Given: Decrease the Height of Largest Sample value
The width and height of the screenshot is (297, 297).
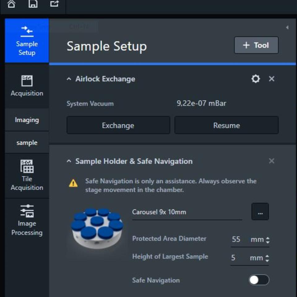Looking at the screenshot, I should point(267,260).
